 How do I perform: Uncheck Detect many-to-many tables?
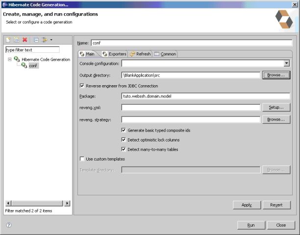[x=124, y=149]
